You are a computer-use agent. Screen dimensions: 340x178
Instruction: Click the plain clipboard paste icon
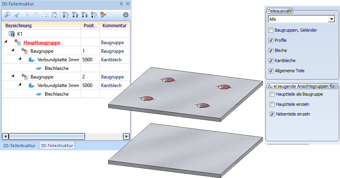coord(36,15)
